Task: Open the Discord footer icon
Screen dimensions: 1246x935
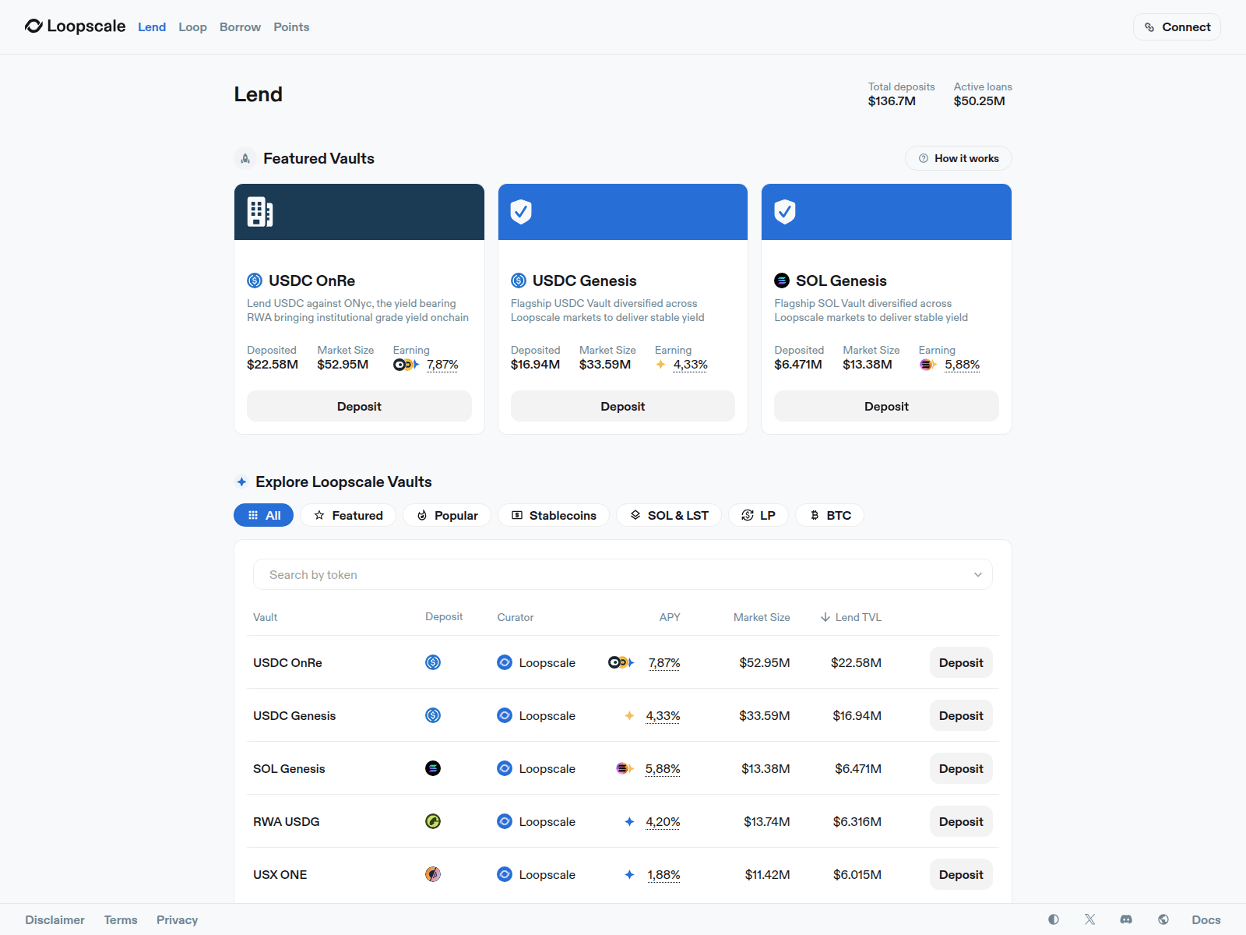Action: [x=1126, y=919]
